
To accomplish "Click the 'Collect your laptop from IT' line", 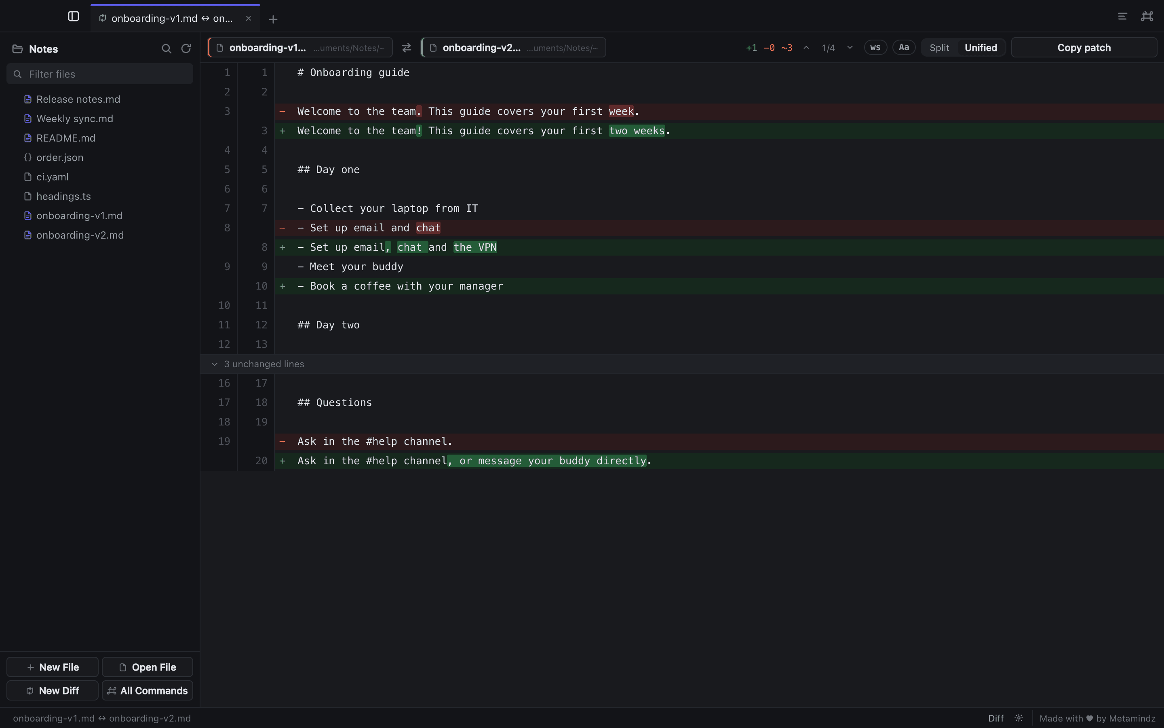I will pyautogui.click(x=388, y=208).
